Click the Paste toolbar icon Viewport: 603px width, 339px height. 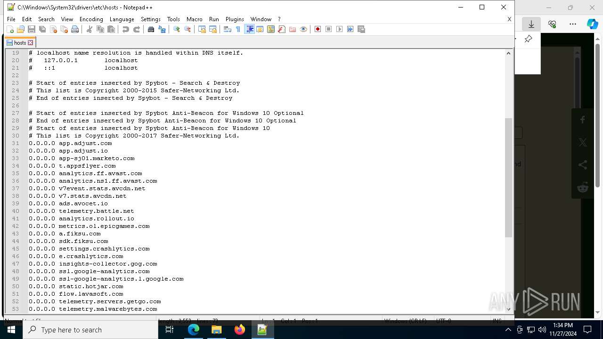point(111,29)
